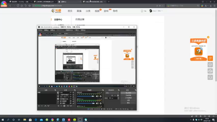This screenshot has width=217, height=122.
Task: Pop out the Controls dock panel
Action: pyautogui.click(x=135, y=90)
